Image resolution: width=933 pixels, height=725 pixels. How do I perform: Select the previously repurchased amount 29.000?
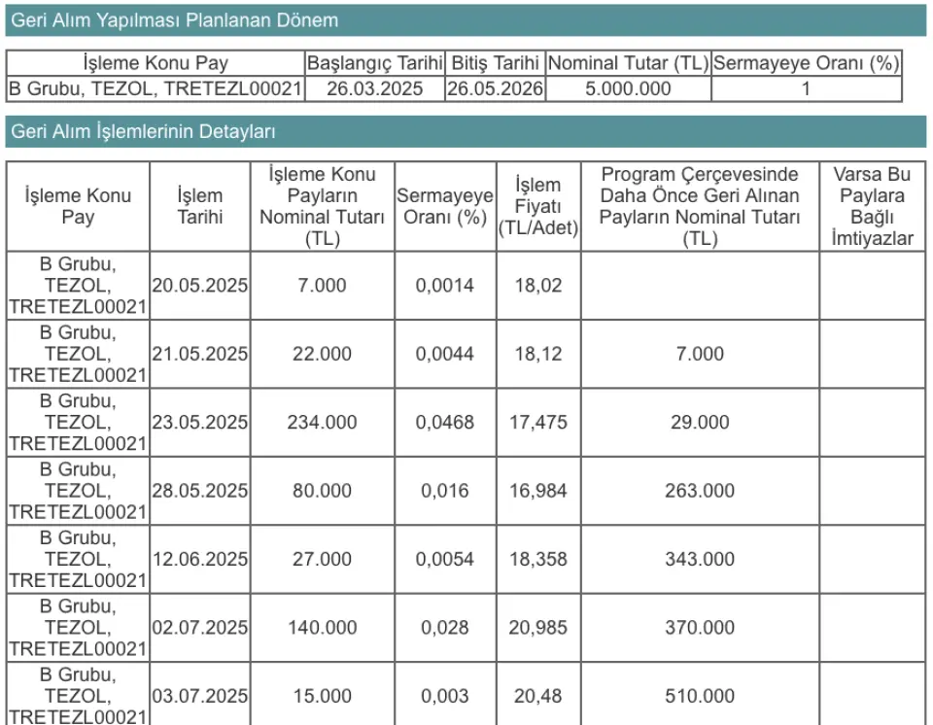pos(700,423)
